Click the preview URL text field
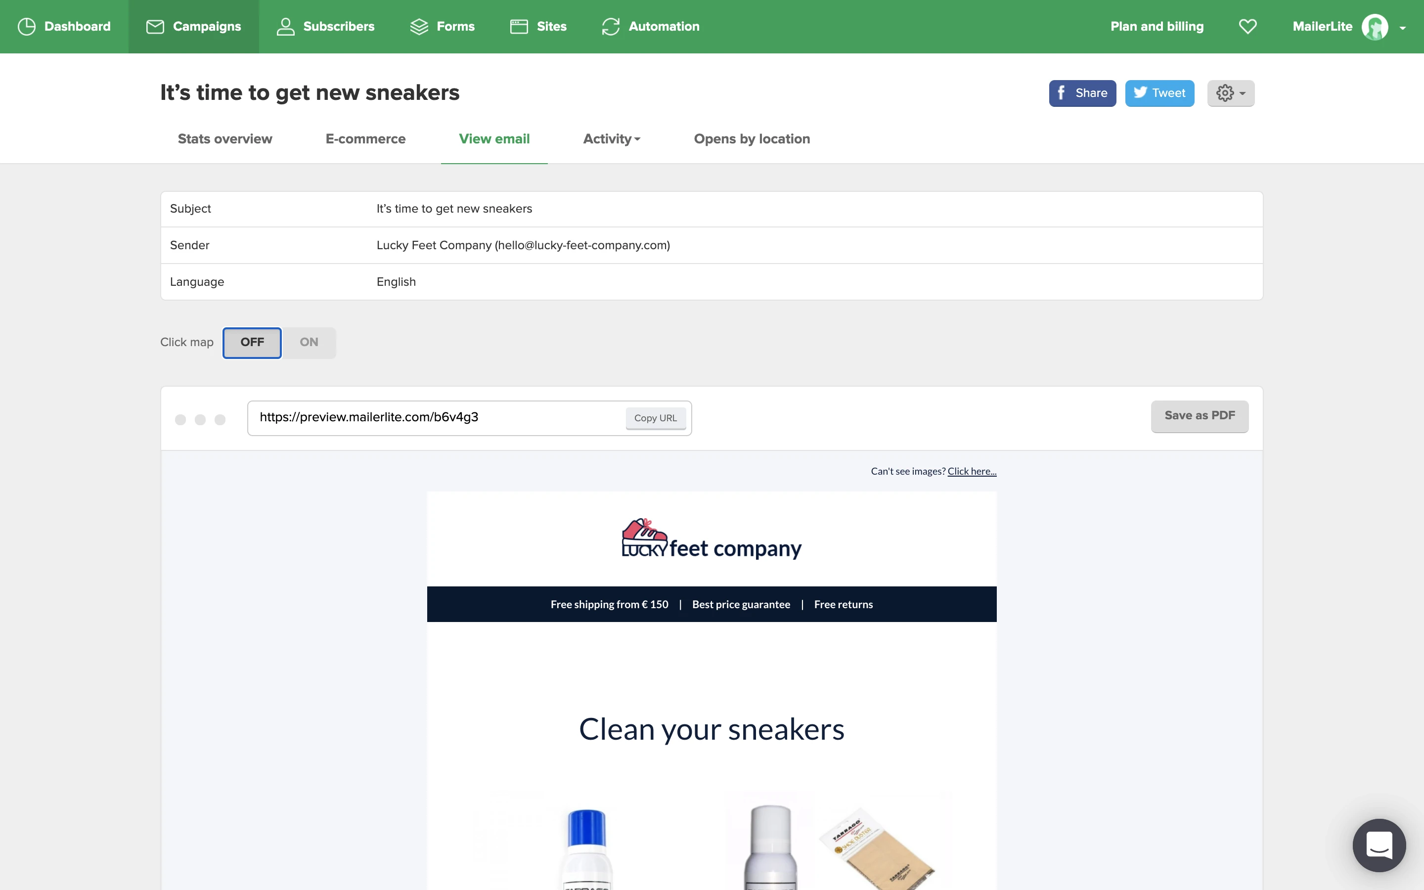 coord(436,417)
